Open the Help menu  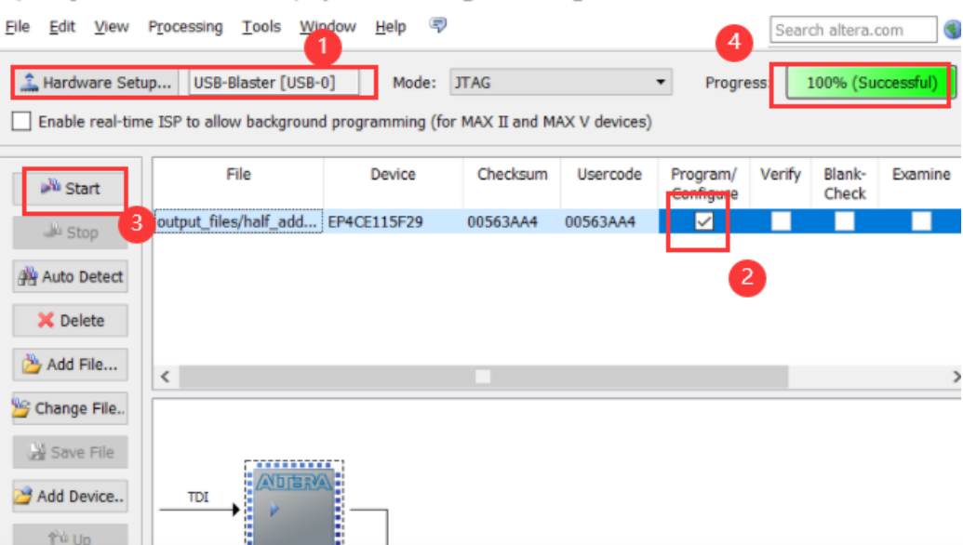[x=391, y=27]
